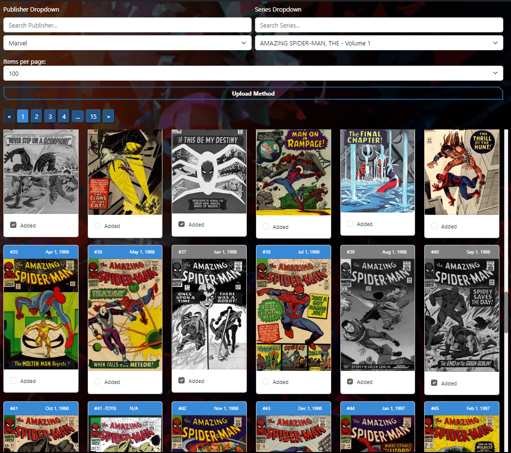The image size is (511, 453).
Task: Focus the Search Series input
Action: click(x=379, y=25)
